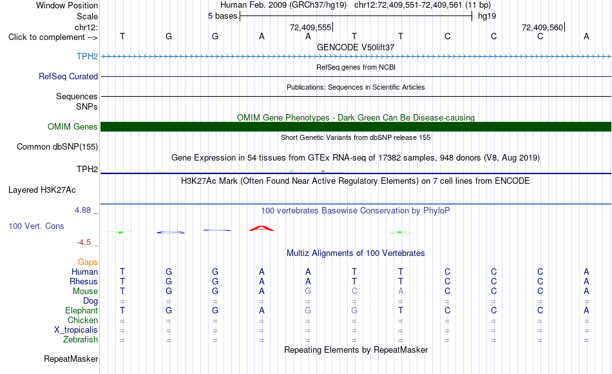Screen dimensions: 612x374
Task: Click the 4.88 PhyloP upper scale value
Action: [82, 210]
